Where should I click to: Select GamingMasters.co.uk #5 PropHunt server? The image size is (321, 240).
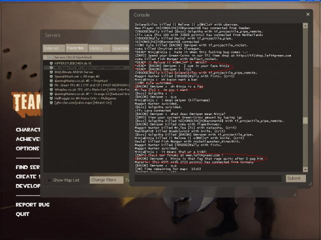[80, 81]
